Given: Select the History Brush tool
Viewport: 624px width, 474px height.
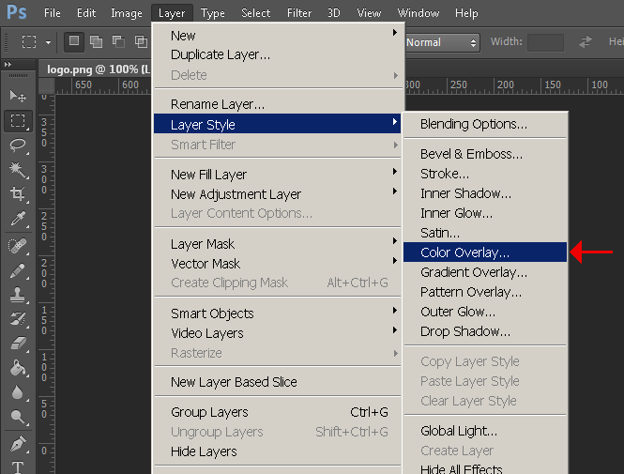Looking at the screenshot, I should pyautogui.click(x=18, y=319).
